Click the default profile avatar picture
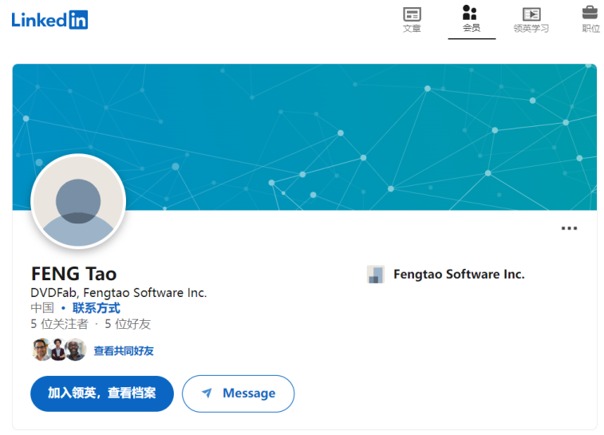 [78, 201]
